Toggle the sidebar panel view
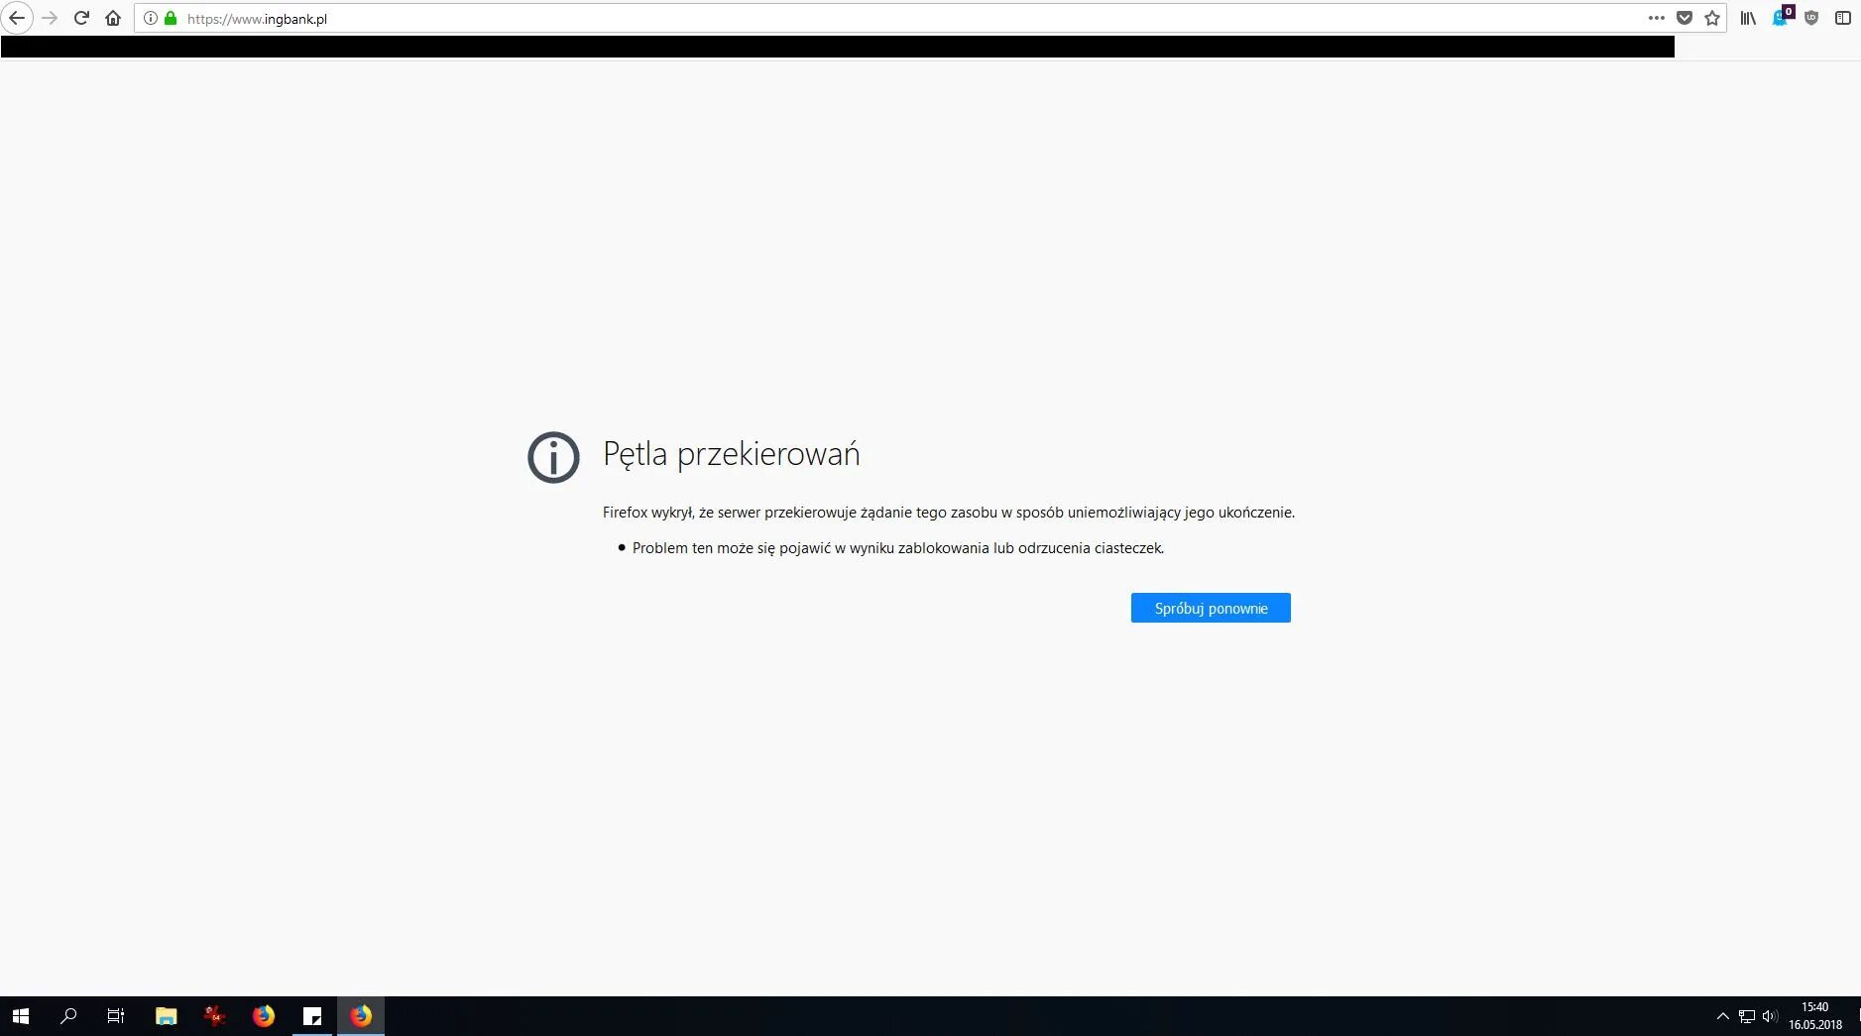Screen dimensions: 1861x1036 pyautogui.click(x=1843, y=18)
